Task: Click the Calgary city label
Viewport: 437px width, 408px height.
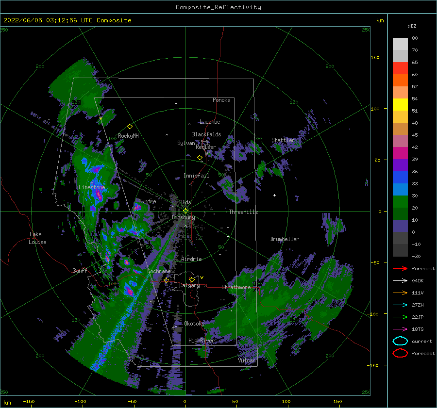Action: click(x=189, y=285)
